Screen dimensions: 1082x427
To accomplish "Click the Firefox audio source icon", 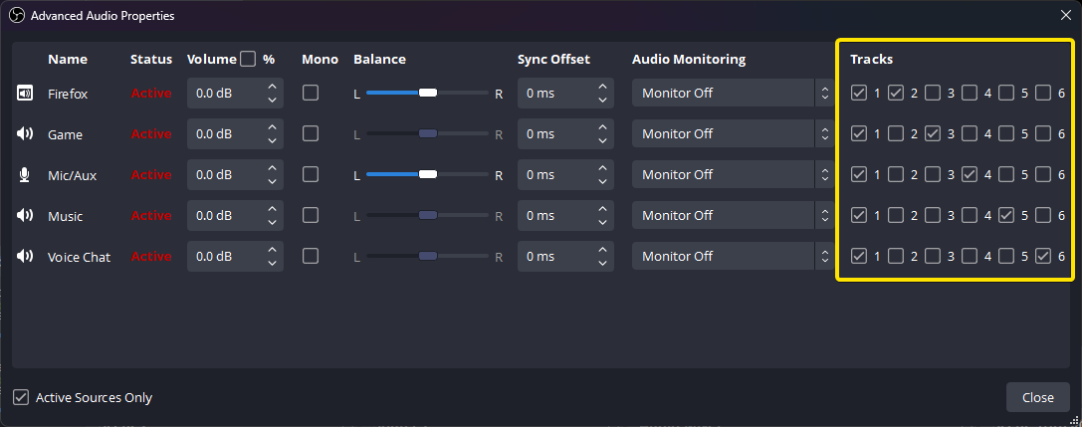I will point(25,94).
